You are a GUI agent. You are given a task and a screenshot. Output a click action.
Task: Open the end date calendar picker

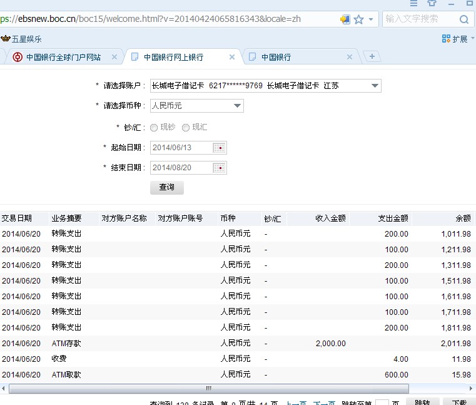click(219, 168)
